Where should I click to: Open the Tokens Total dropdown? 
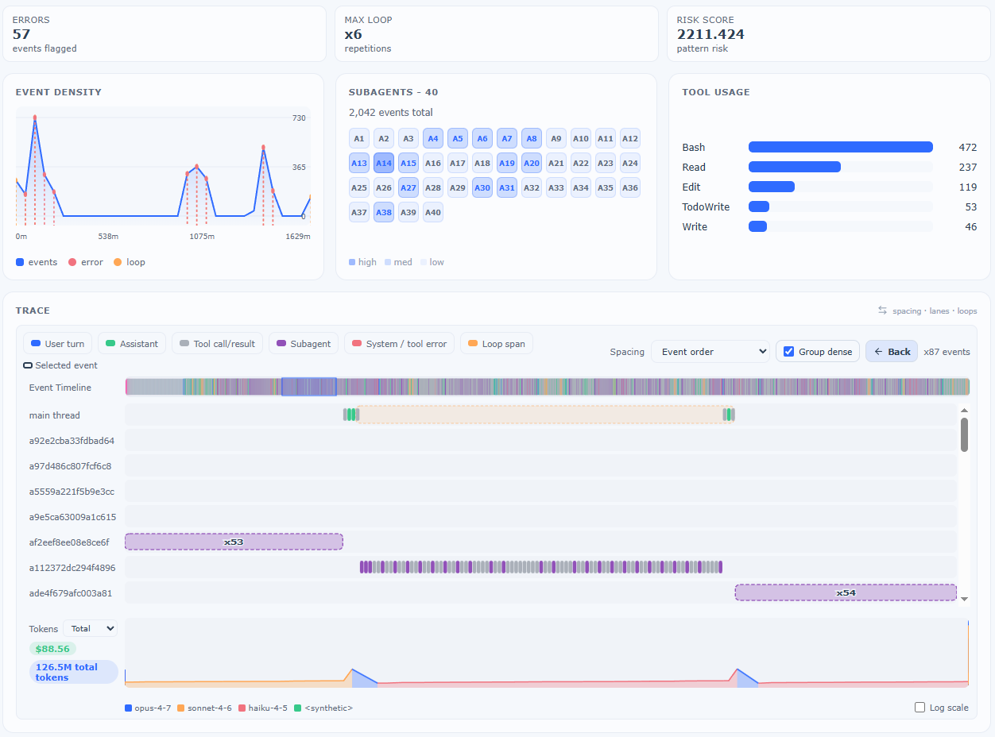(x=91, y=628)
